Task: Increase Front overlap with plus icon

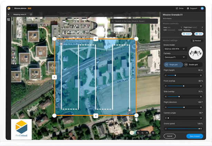Action: pyautogui.click(x=201, y=86)
